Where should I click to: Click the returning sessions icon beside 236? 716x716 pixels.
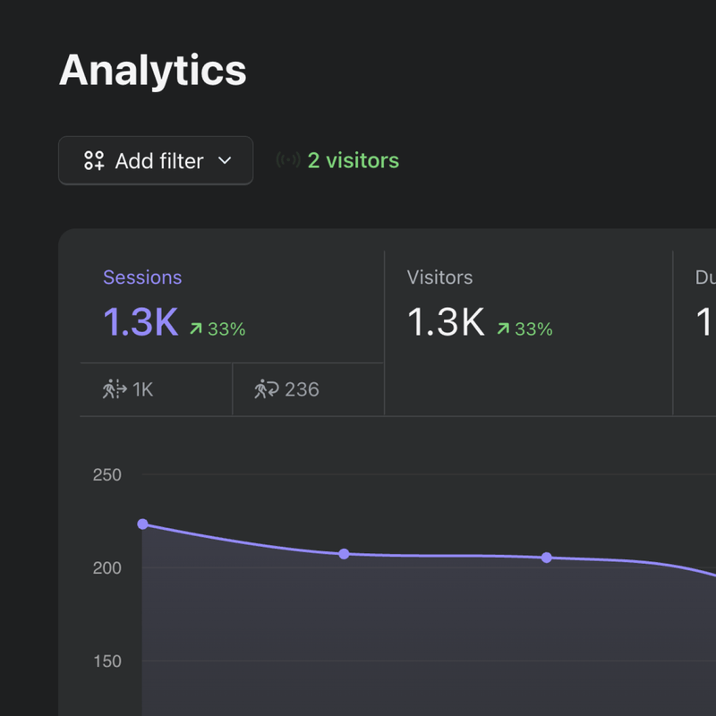(x=267, y=389)
